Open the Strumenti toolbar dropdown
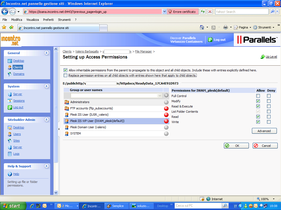This screenshot has height=210, width=281. 274,28
